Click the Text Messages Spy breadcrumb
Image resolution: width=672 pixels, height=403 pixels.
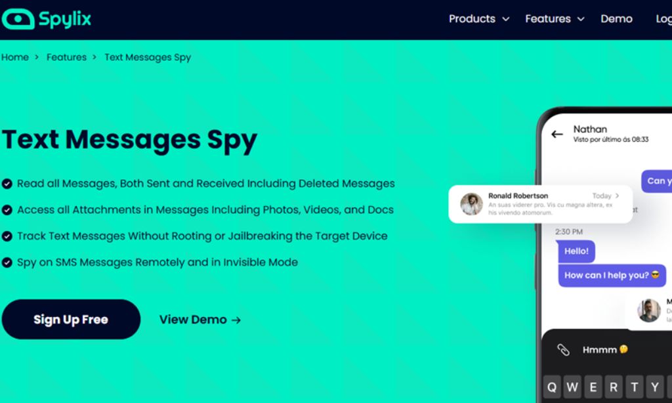148,58
